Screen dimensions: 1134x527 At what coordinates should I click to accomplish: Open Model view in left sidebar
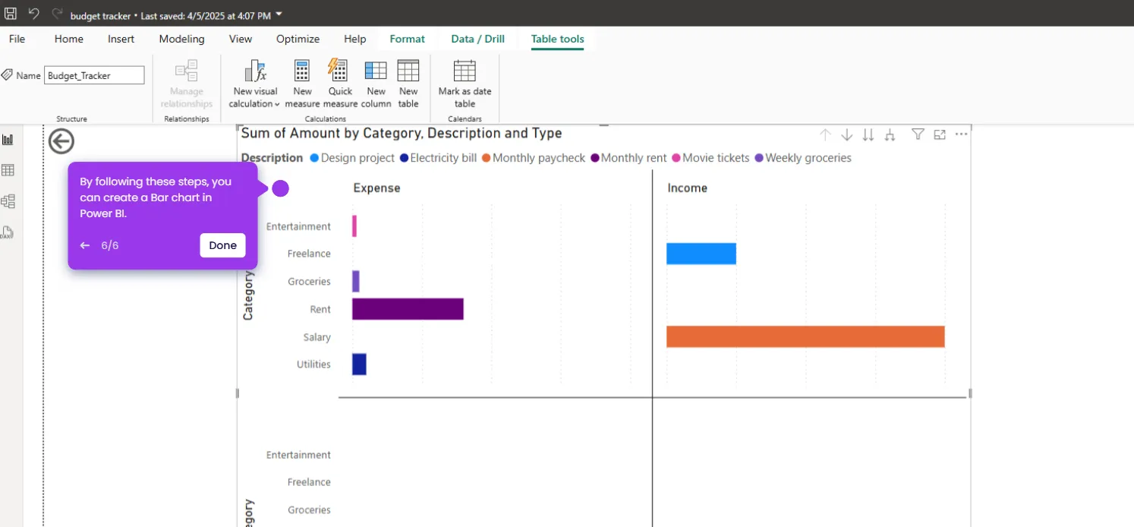tap(8, 201)
